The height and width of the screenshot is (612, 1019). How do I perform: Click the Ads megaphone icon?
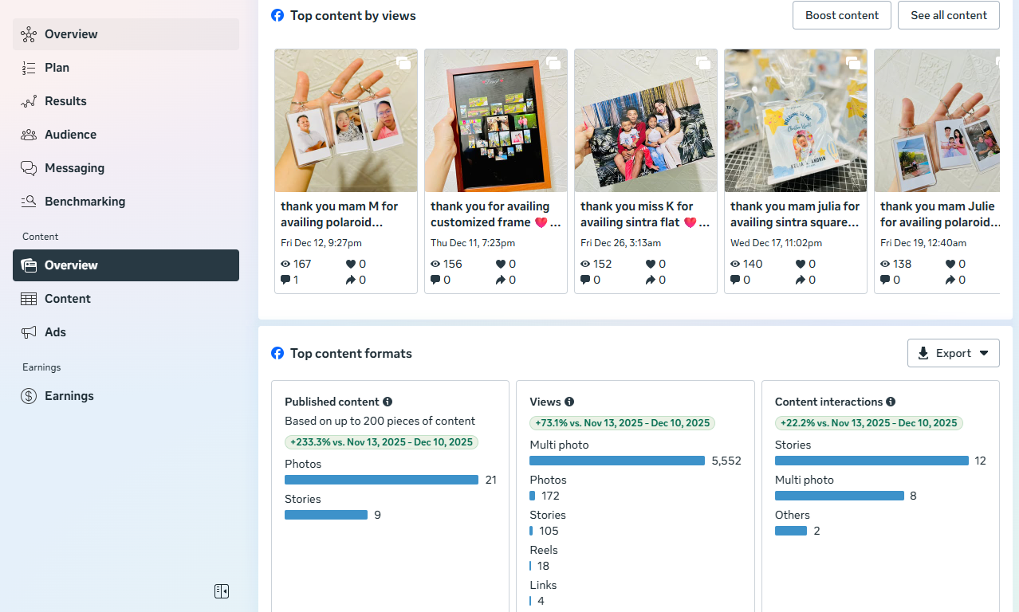(x=29, y=332)
